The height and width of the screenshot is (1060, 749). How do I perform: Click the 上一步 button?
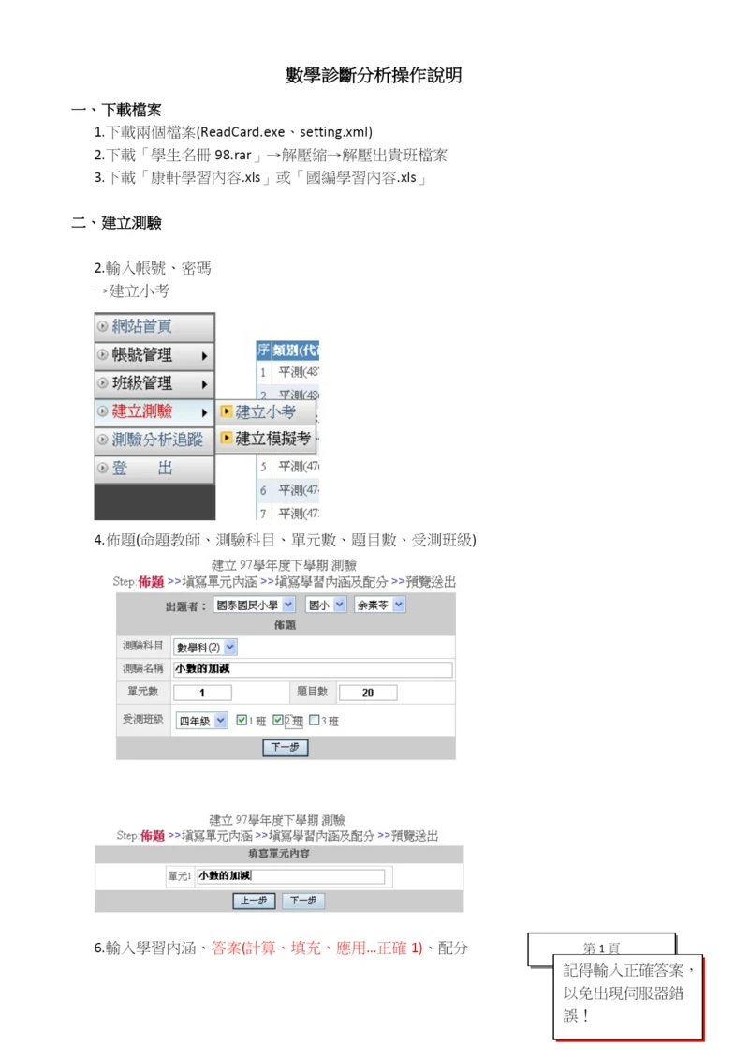coord(254,901)
